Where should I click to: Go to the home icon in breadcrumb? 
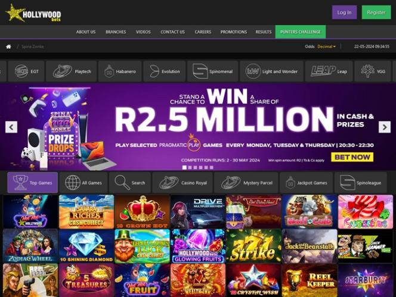(8, 46)
